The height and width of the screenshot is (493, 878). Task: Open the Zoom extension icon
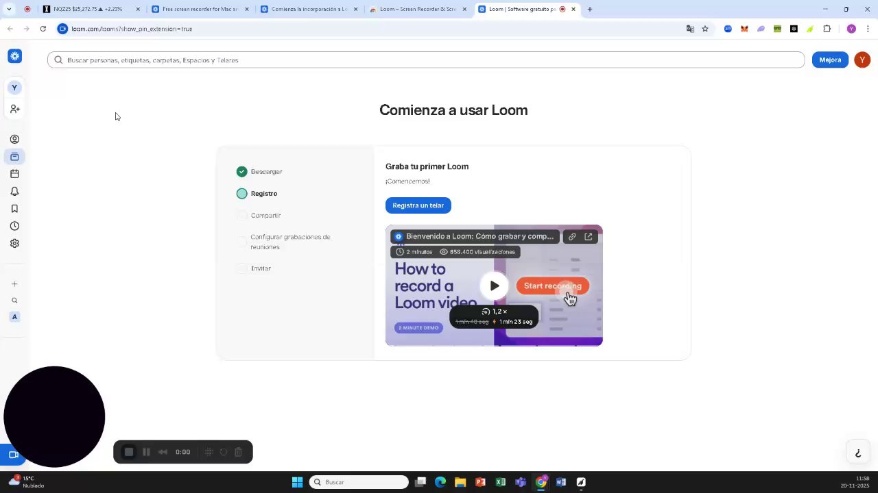(728, 29)
